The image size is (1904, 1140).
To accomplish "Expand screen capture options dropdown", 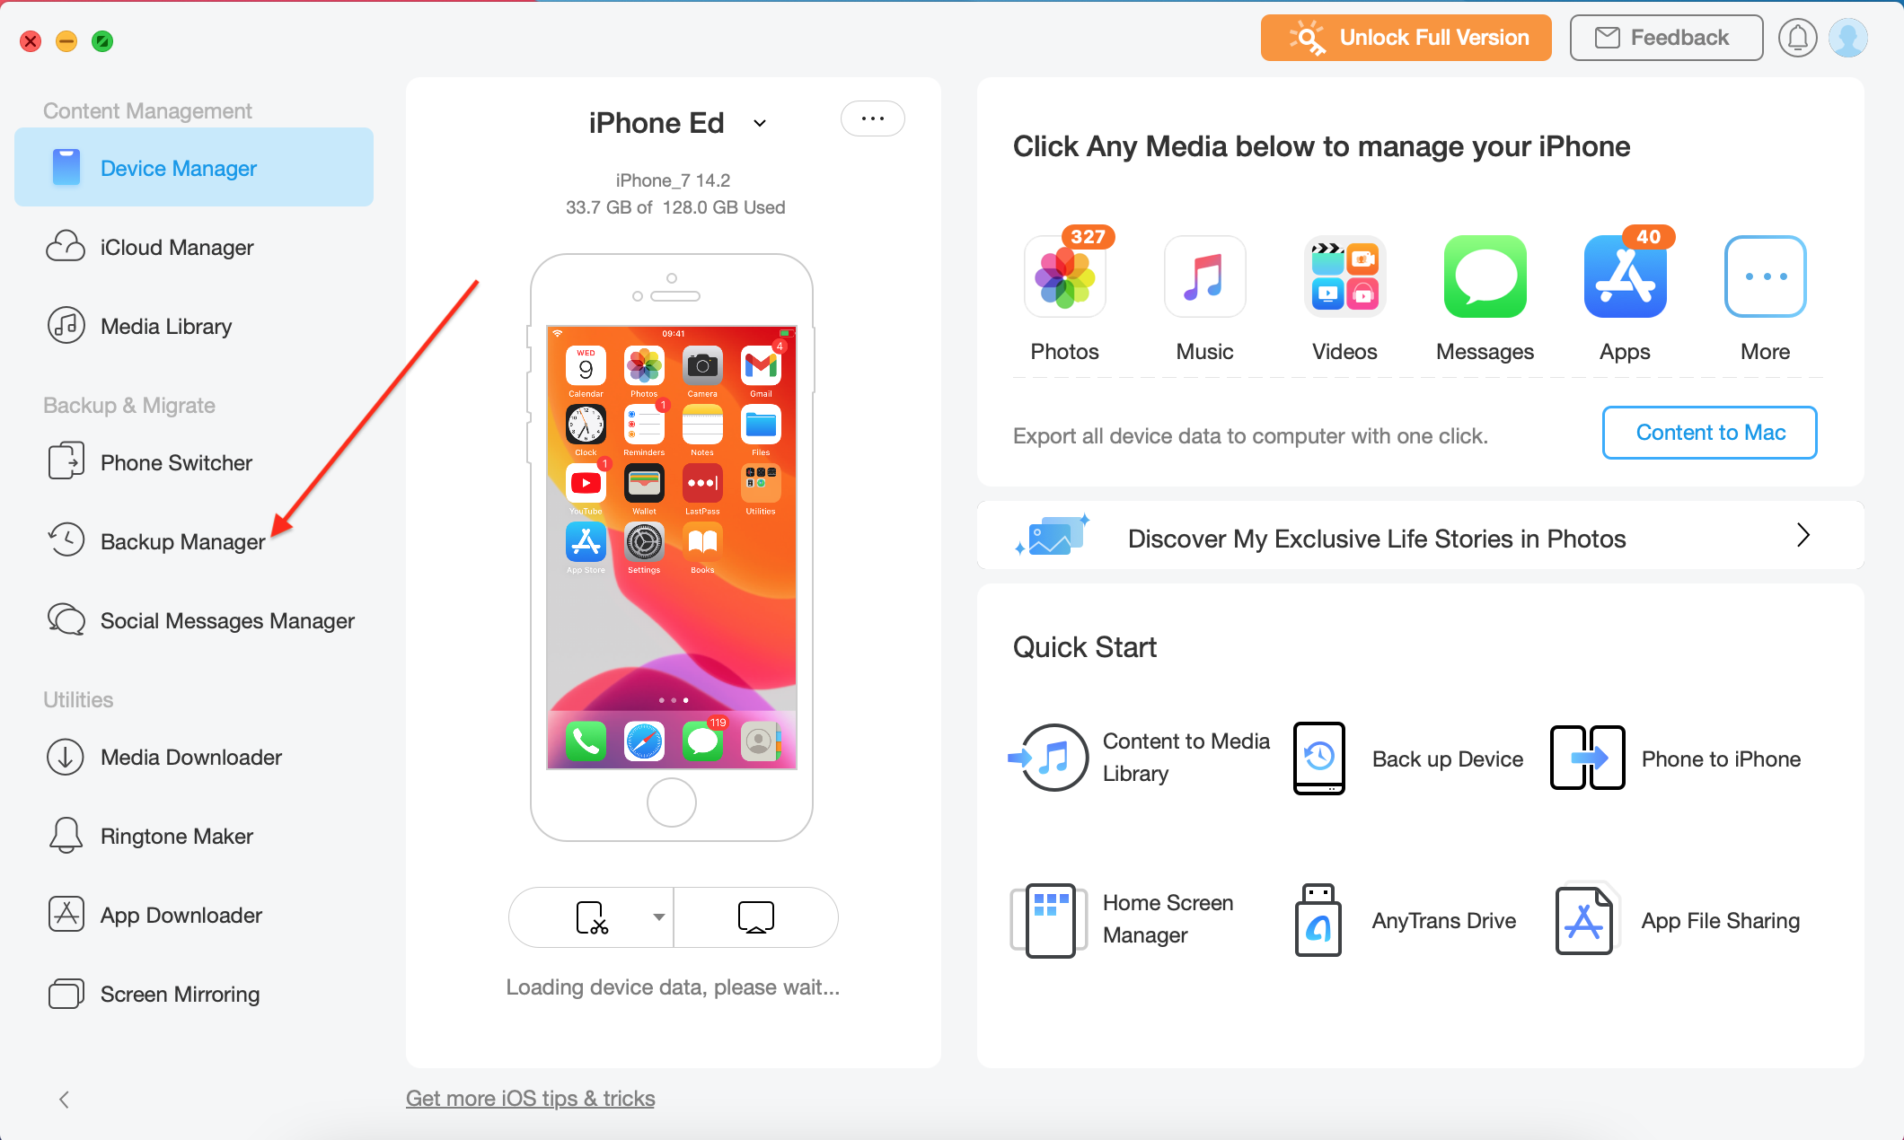I will coord(657,917).
